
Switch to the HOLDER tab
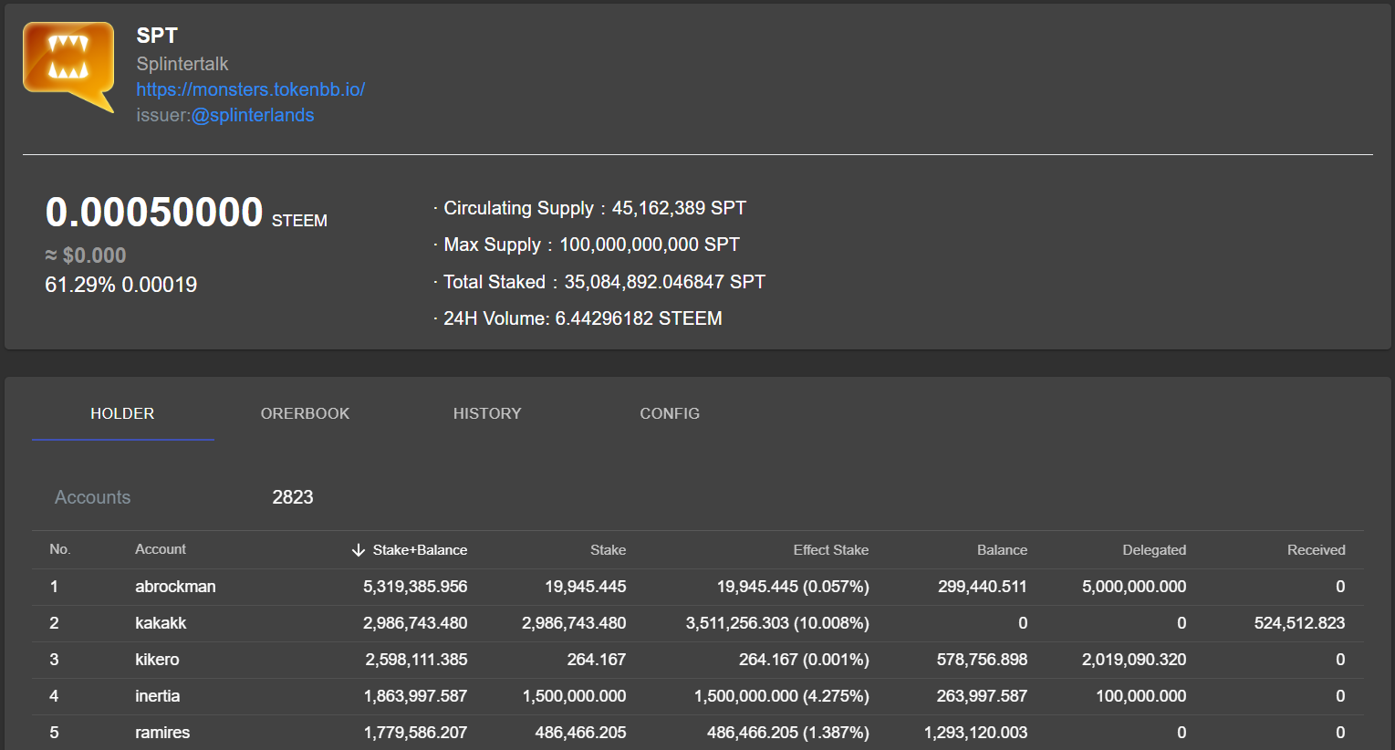point(122,413)
